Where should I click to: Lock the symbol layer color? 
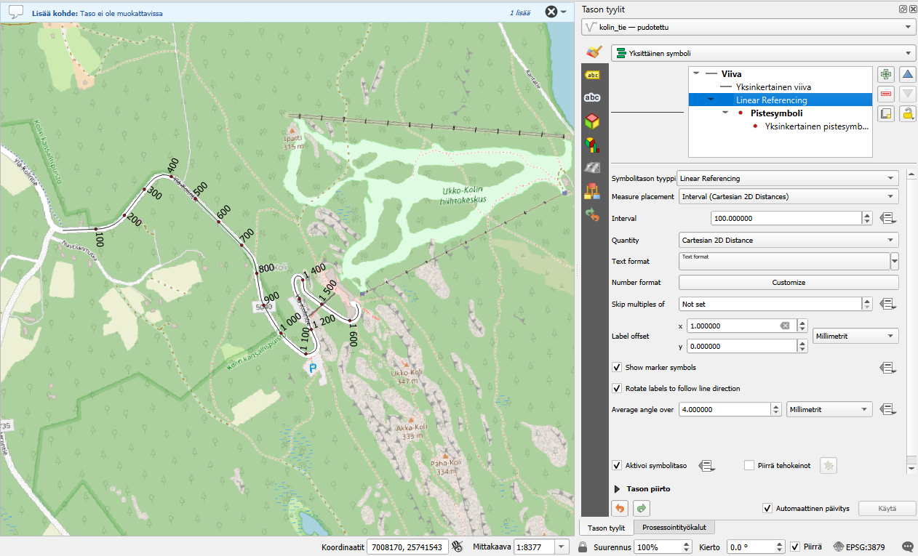(x=907, y=113)
